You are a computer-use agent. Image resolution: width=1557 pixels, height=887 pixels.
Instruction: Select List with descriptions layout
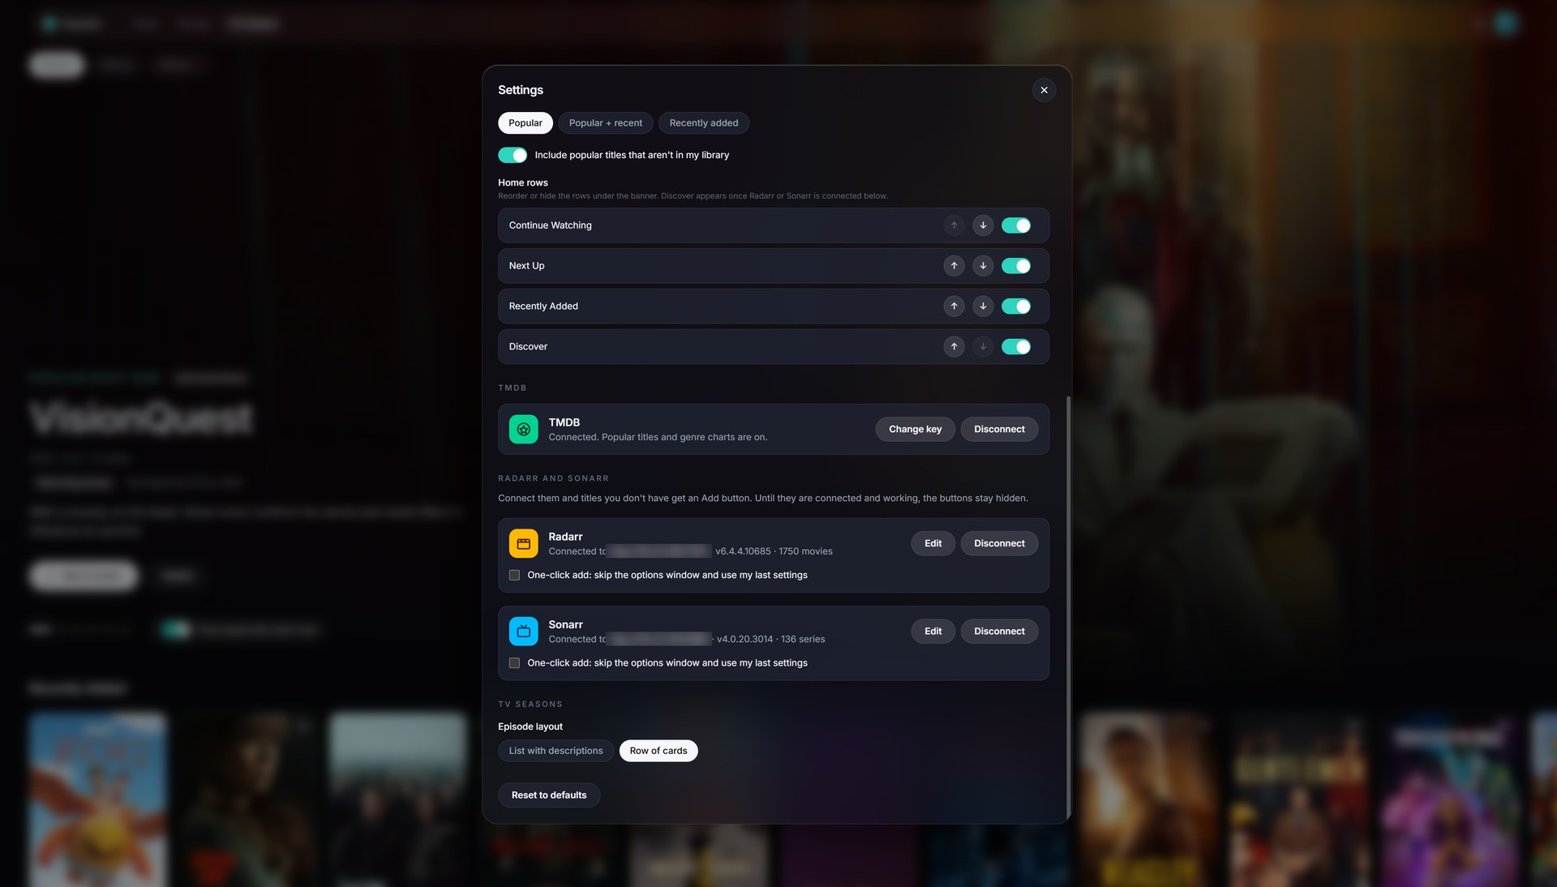[555, 751]
